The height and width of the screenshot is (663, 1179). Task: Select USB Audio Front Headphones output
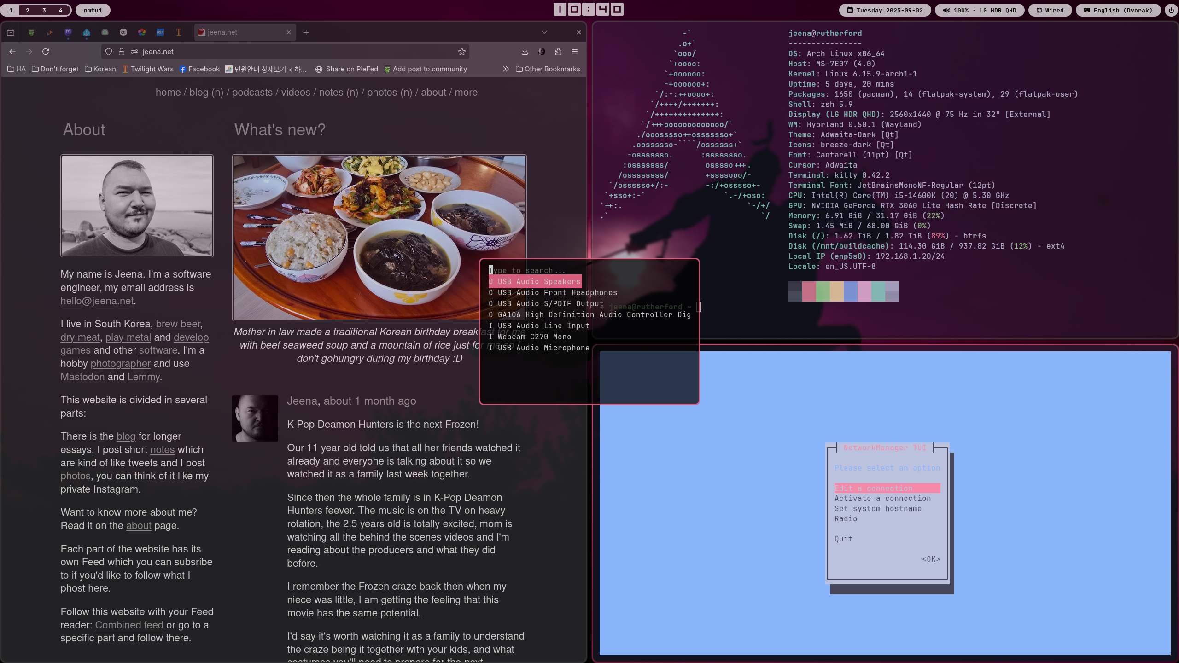pos(553,292)
